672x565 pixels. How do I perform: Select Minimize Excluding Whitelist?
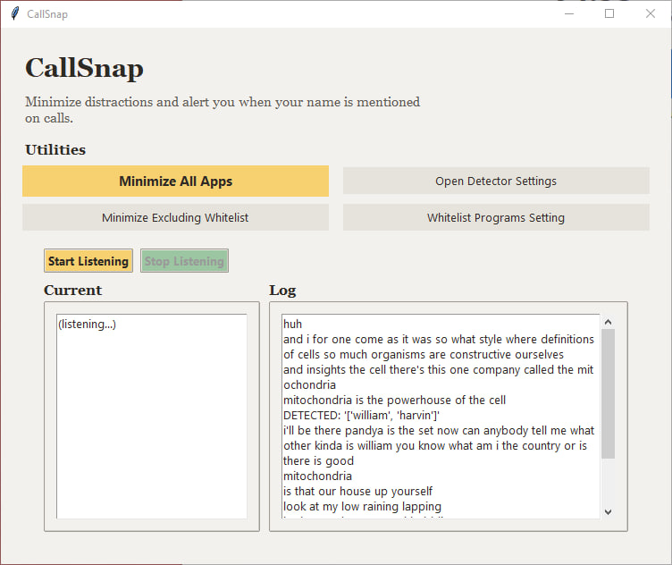click(x=175, y=217)
